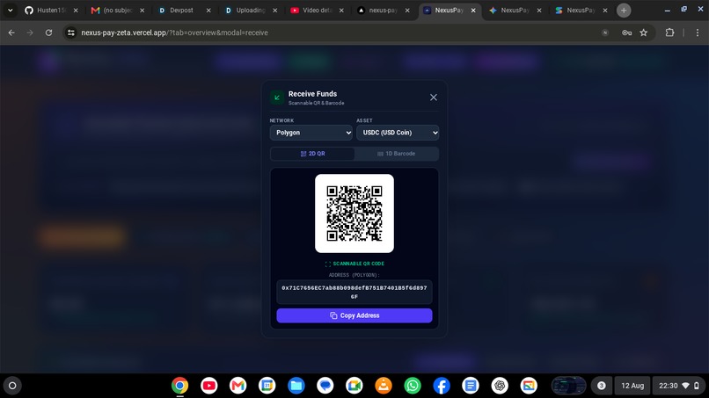Viewport: 709px width, 398px height.
Task: Open the Extensions puzzle icon
Action: coord(669,33)
